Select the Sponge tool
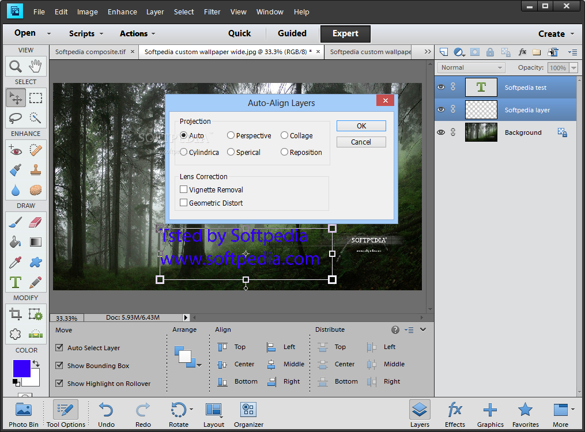Screen dimensions: 585x432 (x=35, y=190)
